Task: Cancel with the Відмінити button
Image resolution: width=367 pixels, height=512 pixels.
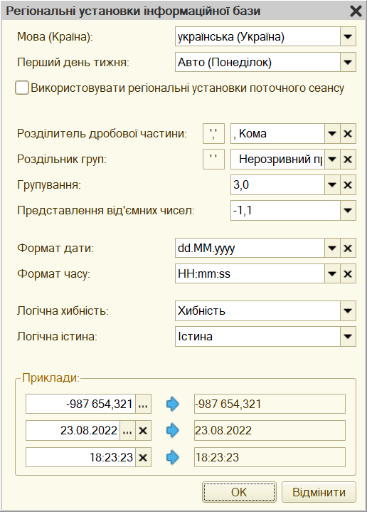Action: [x=319, y=492]
